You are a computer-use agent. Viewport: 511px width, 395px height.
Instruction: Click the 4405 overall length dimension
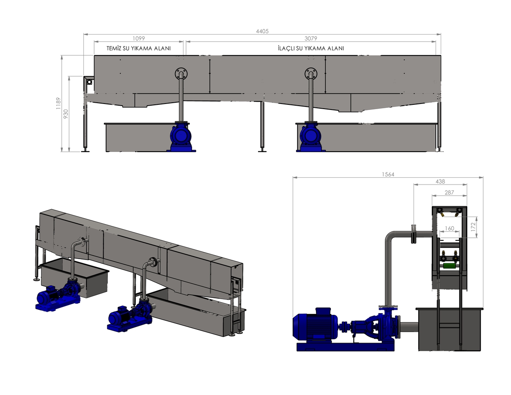(262, 31)
